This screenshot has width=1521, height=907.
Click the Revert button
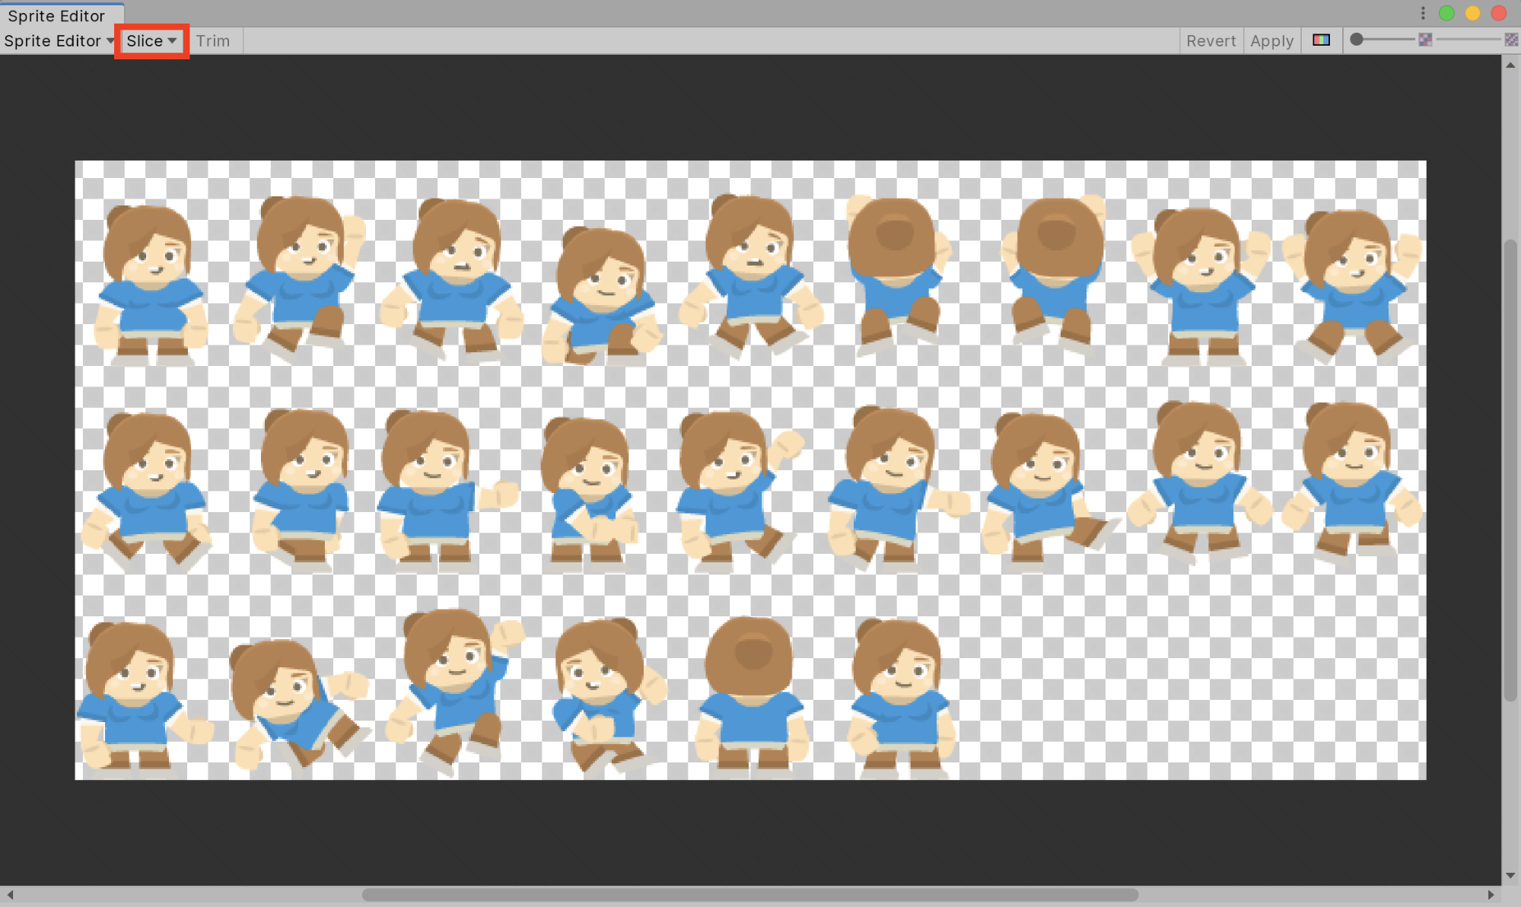(1210, 41)
